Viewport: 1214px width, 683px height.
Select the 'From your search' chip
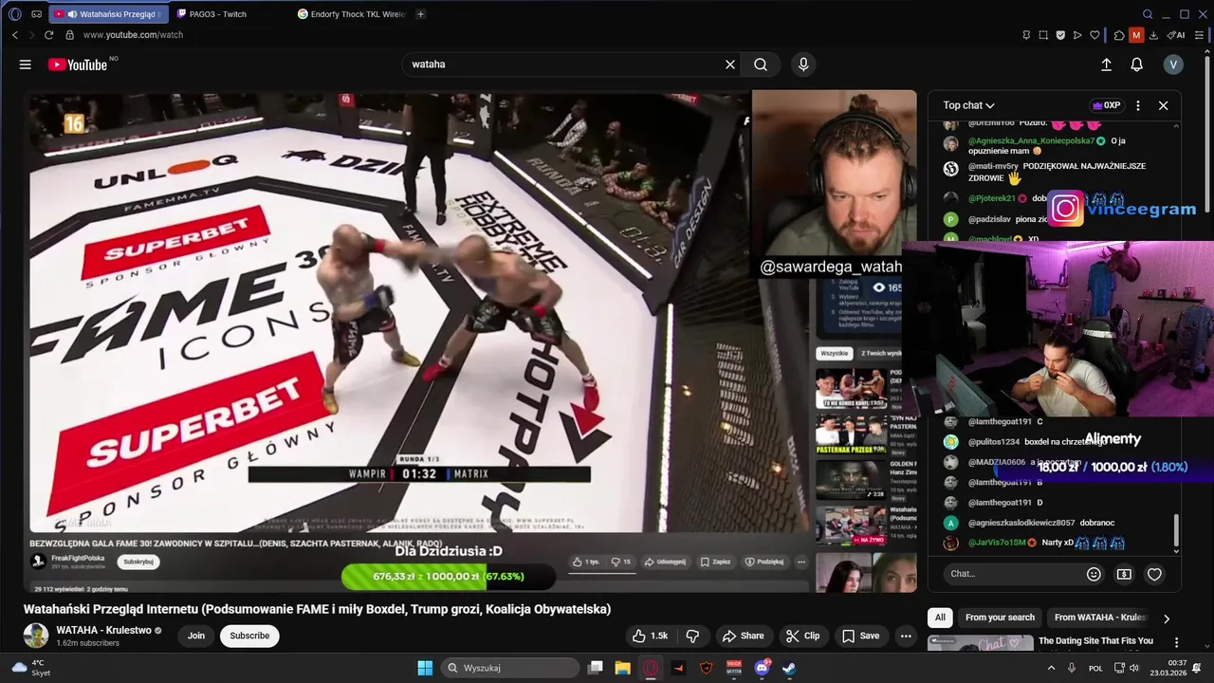pyautogui.click(x=1000, y=618)
